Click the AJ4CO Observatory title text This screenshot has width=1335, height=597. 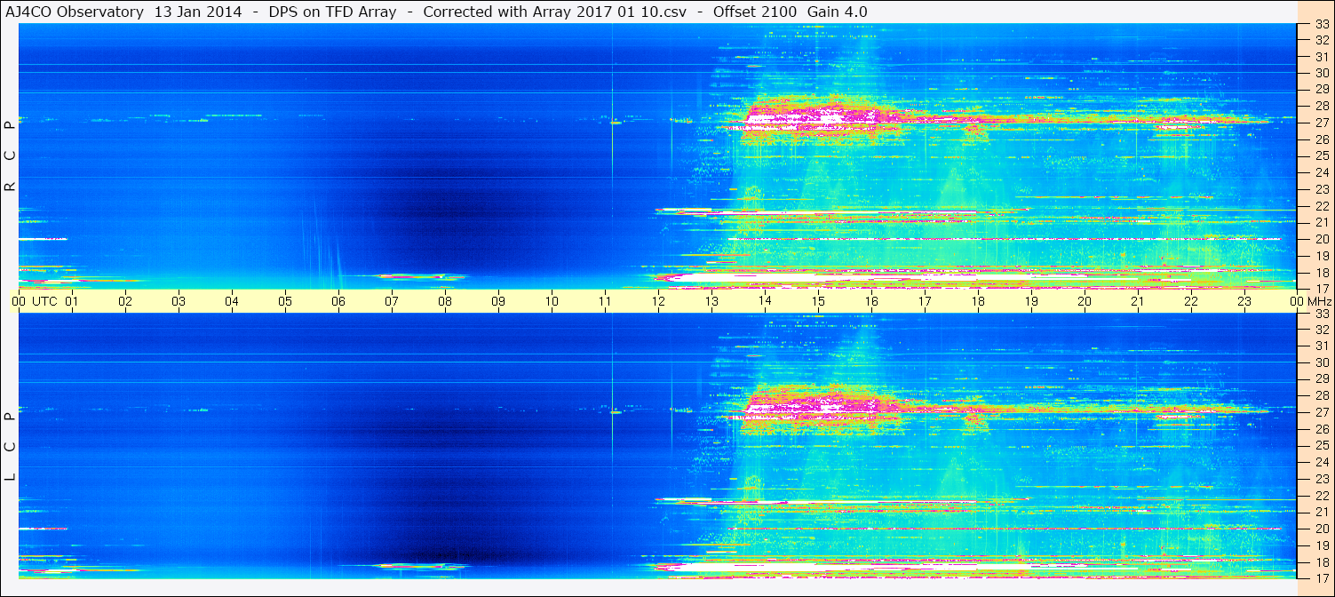[75, 12]
